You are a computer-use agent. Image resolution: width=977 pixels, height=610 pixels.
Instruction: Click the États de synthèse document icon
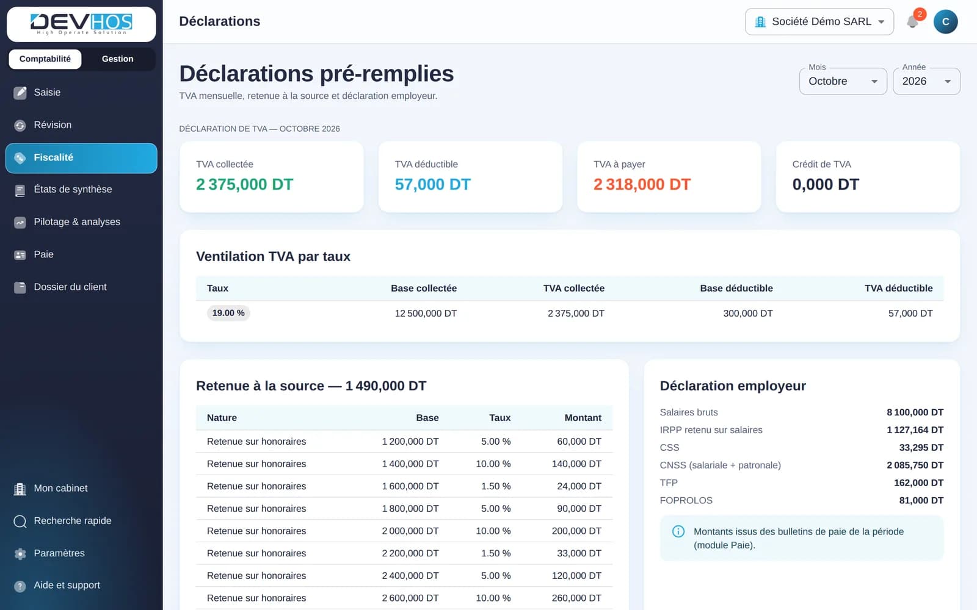20,190
